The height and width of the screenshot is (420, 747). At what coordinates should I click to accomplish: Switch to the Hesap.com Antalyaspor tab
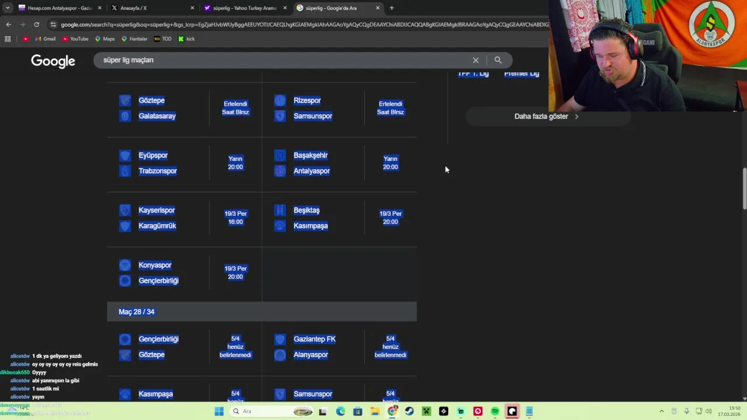pyautogui.click(x=60, y=8)
